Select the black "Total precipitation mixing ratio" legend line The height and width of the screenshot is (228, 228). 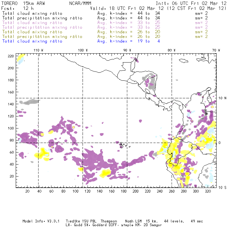(42, 18)
